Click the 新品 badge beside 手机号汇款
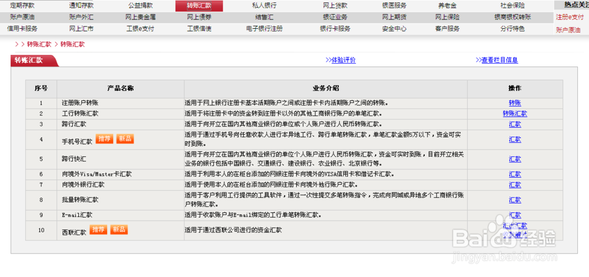This screenshot has height=277, width=589. [x=125, y=139]
